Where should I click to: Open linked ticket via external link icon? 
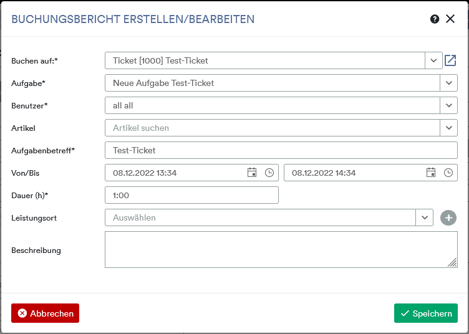click(x=450, y=60)
